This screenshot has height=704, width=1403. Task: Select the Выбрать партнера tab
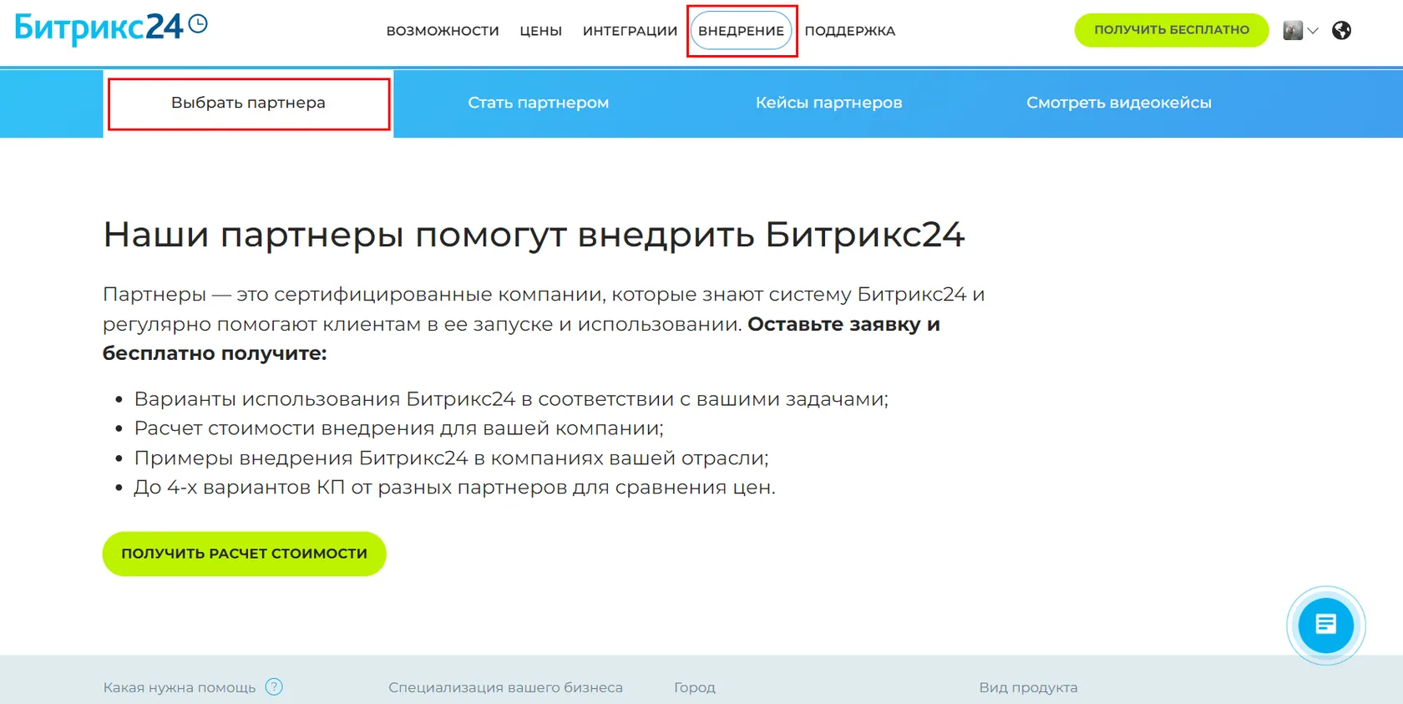point(248,103)
